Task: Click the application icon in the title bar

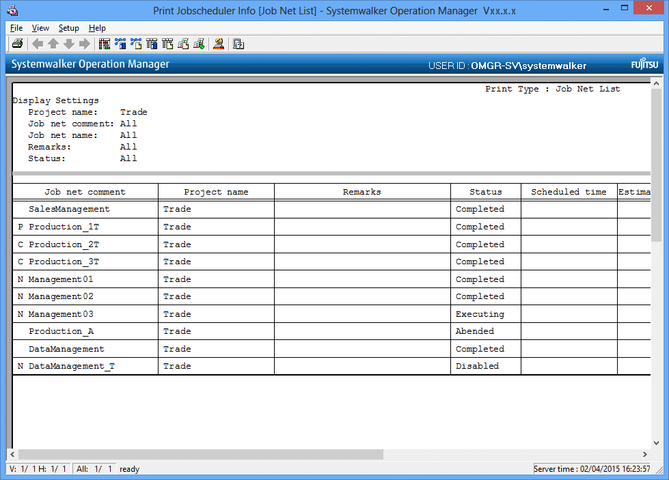Action: coord(12,10)
